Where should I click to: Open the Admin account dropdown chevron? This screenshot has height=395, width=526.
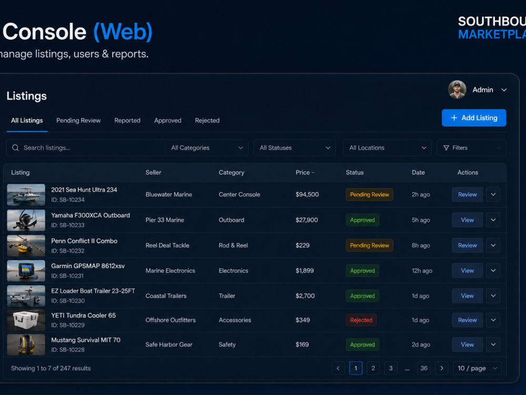504,90
